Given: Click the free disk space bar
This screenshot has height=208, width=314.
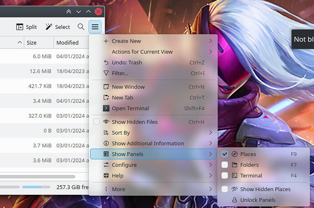Looking at the screenshot, I should point(37,187).
